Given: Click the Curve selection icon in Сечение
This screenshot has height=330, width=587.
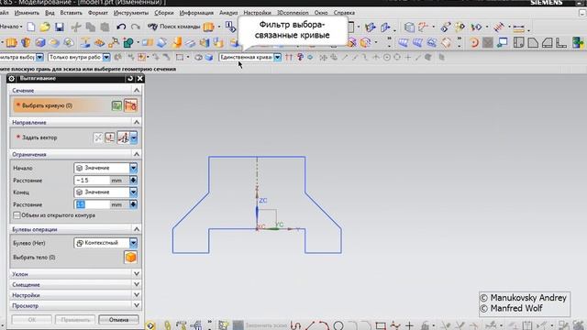Looking at the screenshot, I should [x=130, y=106].
